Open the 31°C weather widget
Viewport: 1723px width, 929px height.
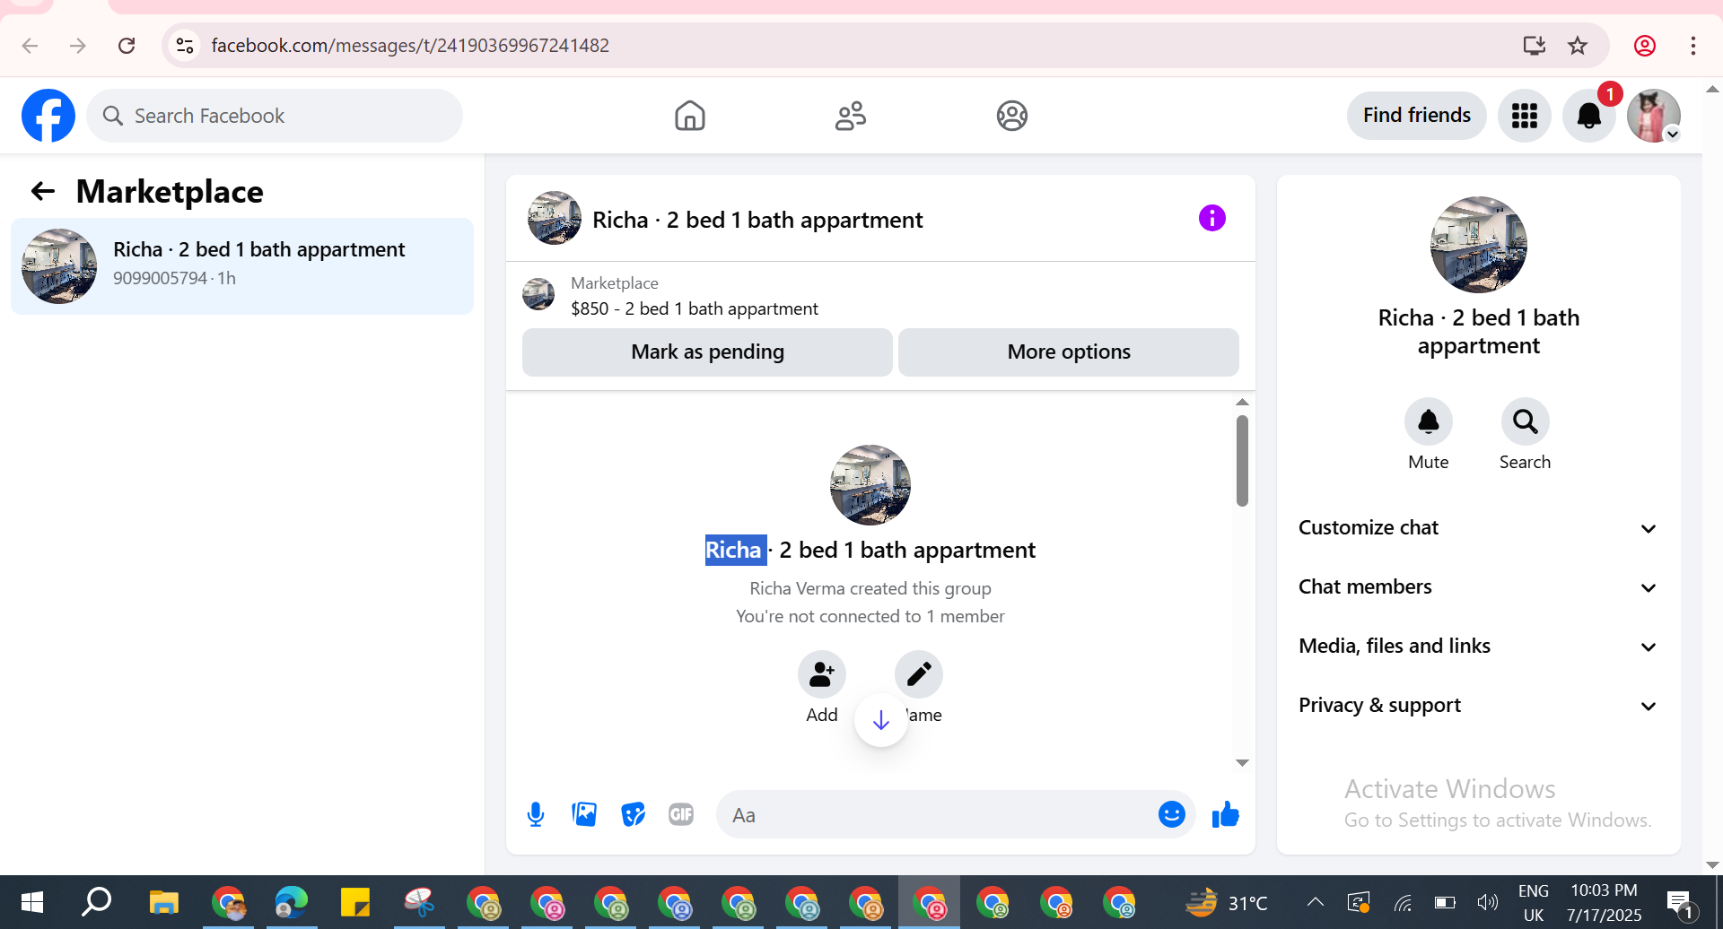click(1226, 902)
